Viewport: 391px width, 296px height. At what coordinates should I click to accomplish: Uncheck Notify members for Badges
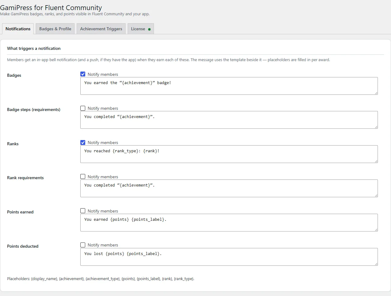(x=83, y=74)
